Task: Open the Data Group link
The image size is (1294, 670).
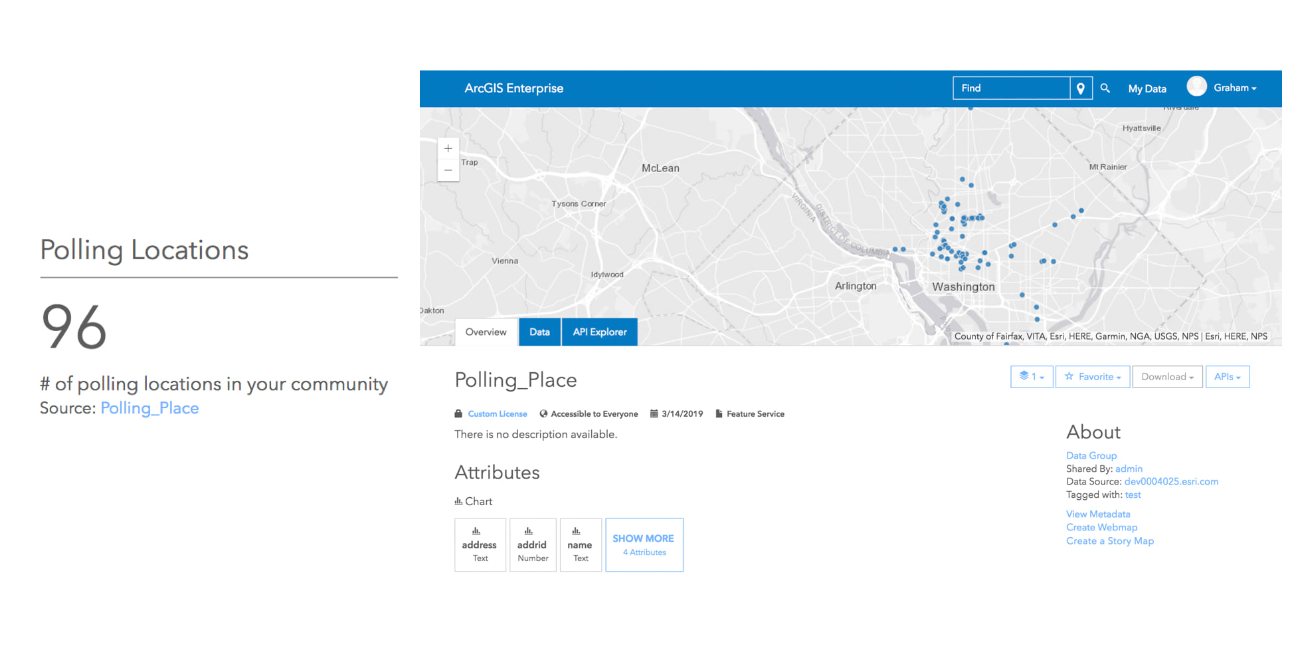Action: click(1091, 456)
